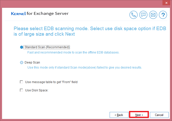Click the phone support icon
Screen dimensions: 172x121
click(x=133, y=15)
